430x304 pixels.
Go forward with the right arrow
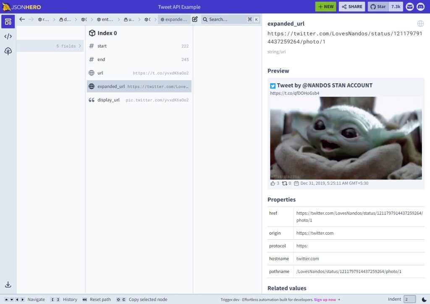coord(31,19)
